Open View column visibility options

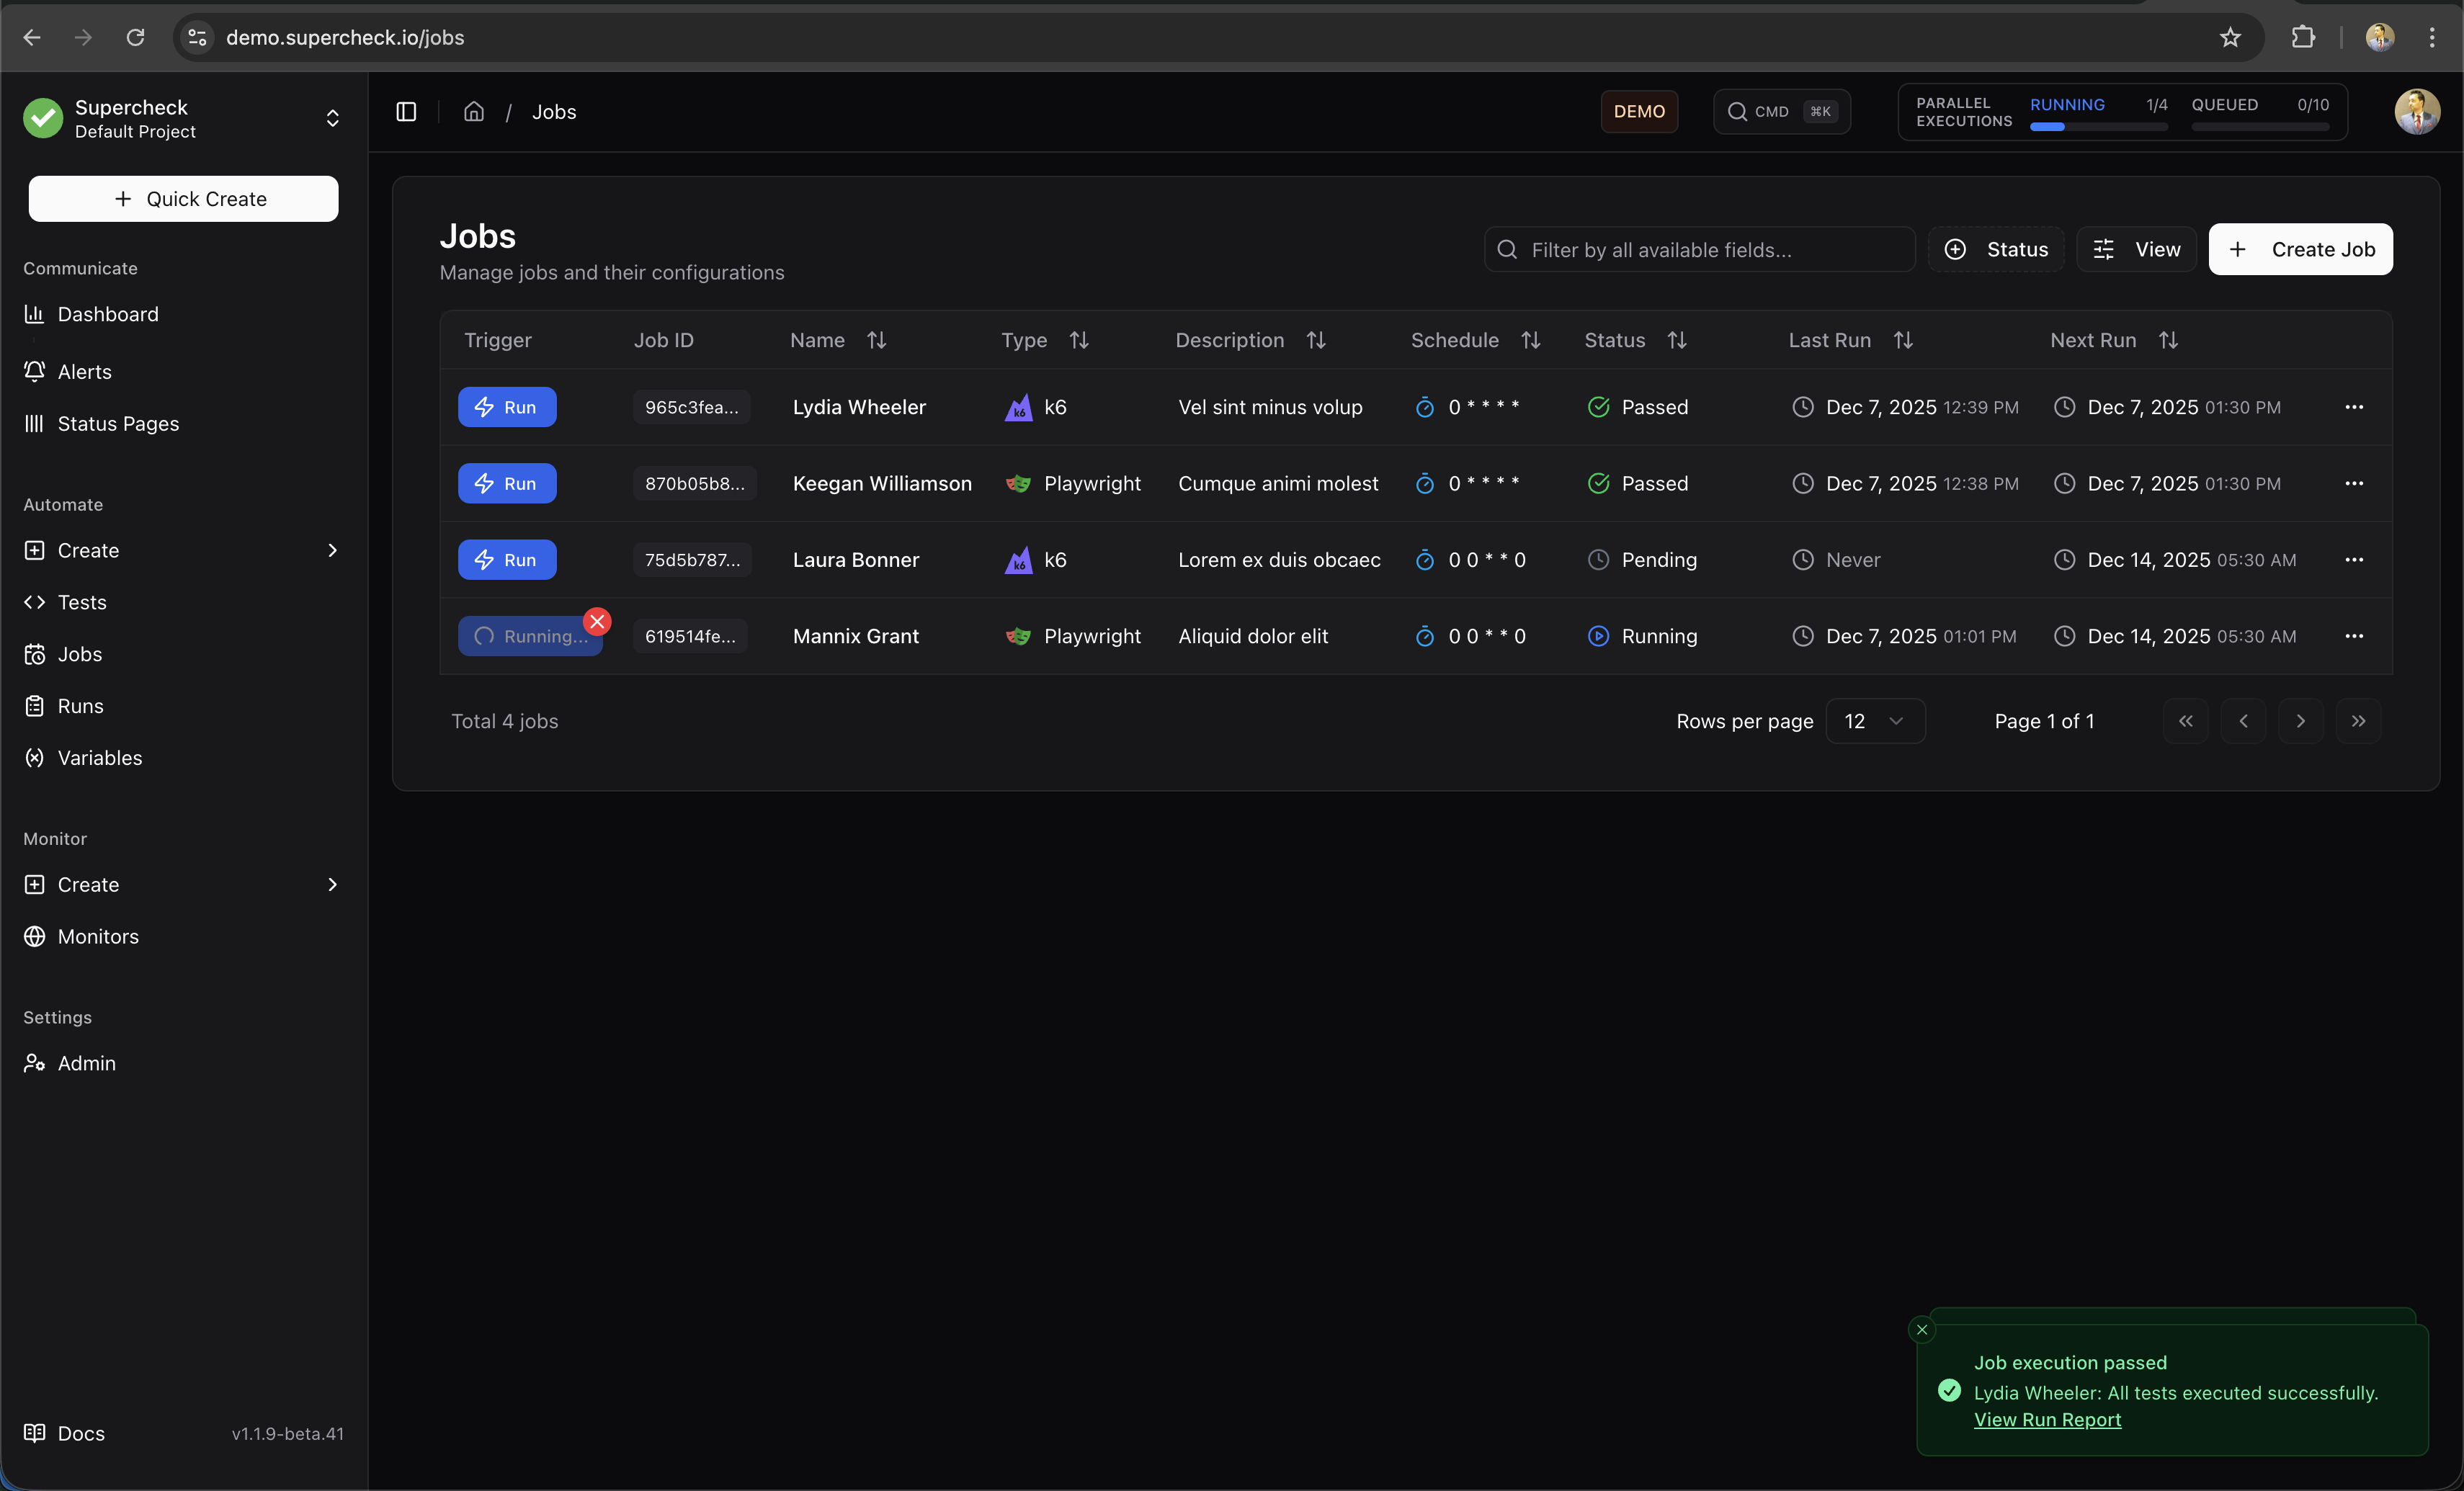[2136, 250]
